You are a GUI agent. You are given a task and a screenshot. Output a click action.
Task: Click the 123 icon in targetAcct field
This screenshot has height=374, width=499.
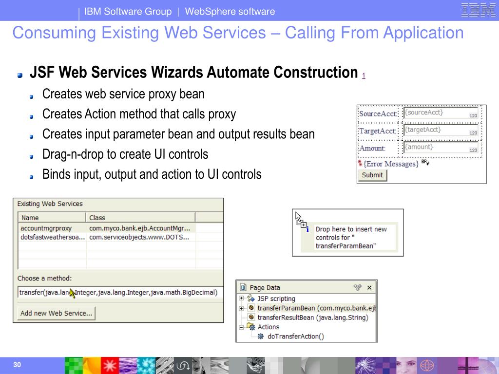point(473,132)
